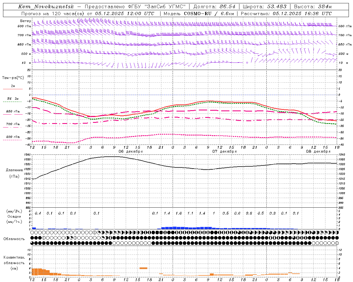This screenshot has width=353, height=282.
Task: Click the 'Тем-ра(°C)' temperature panel label
Action: [13, 78]
